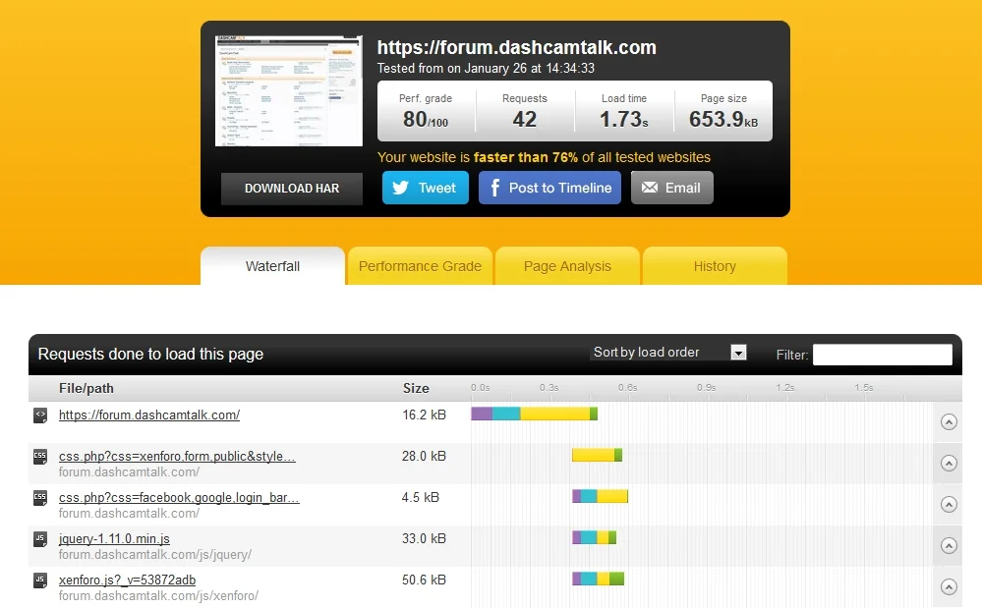Click 'Requests done to load this page' heading
The height and width of the screenshot is (608, 982).
click(x=150, y=354)
